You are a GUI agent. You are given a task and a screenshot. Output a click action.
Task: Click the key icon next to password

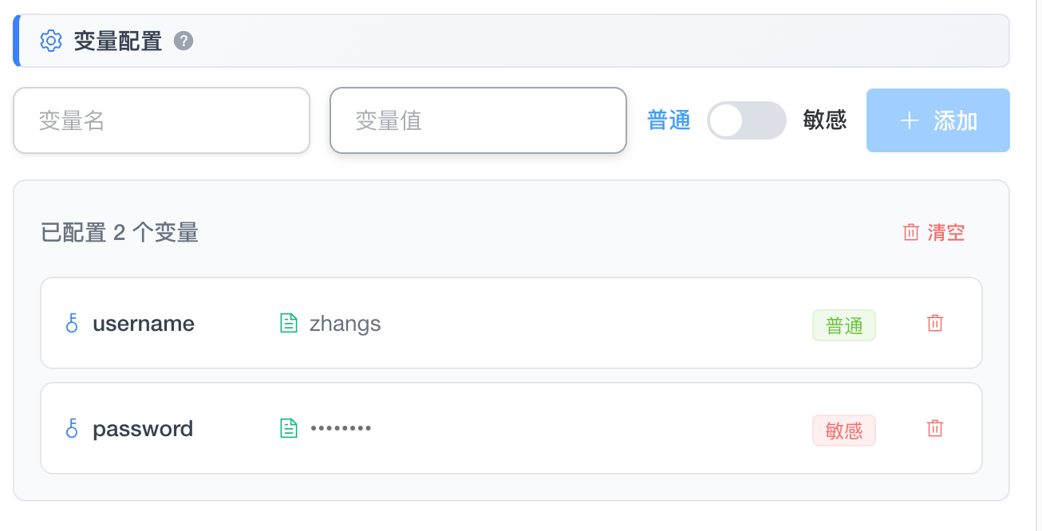(x=73, y=429)
